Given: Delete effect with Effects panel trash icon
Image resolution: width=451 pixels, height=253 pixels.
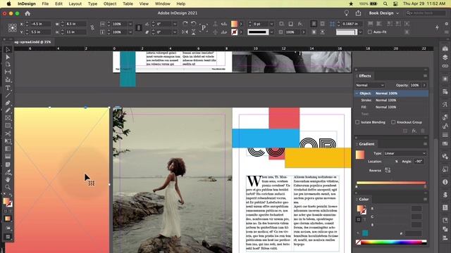Looking at the screenshot, I should (423, 131).
